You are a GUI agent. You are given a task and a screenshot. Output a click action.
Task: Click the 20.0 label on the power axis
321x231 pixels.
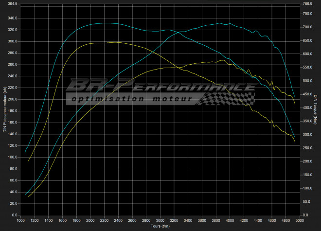13,204
